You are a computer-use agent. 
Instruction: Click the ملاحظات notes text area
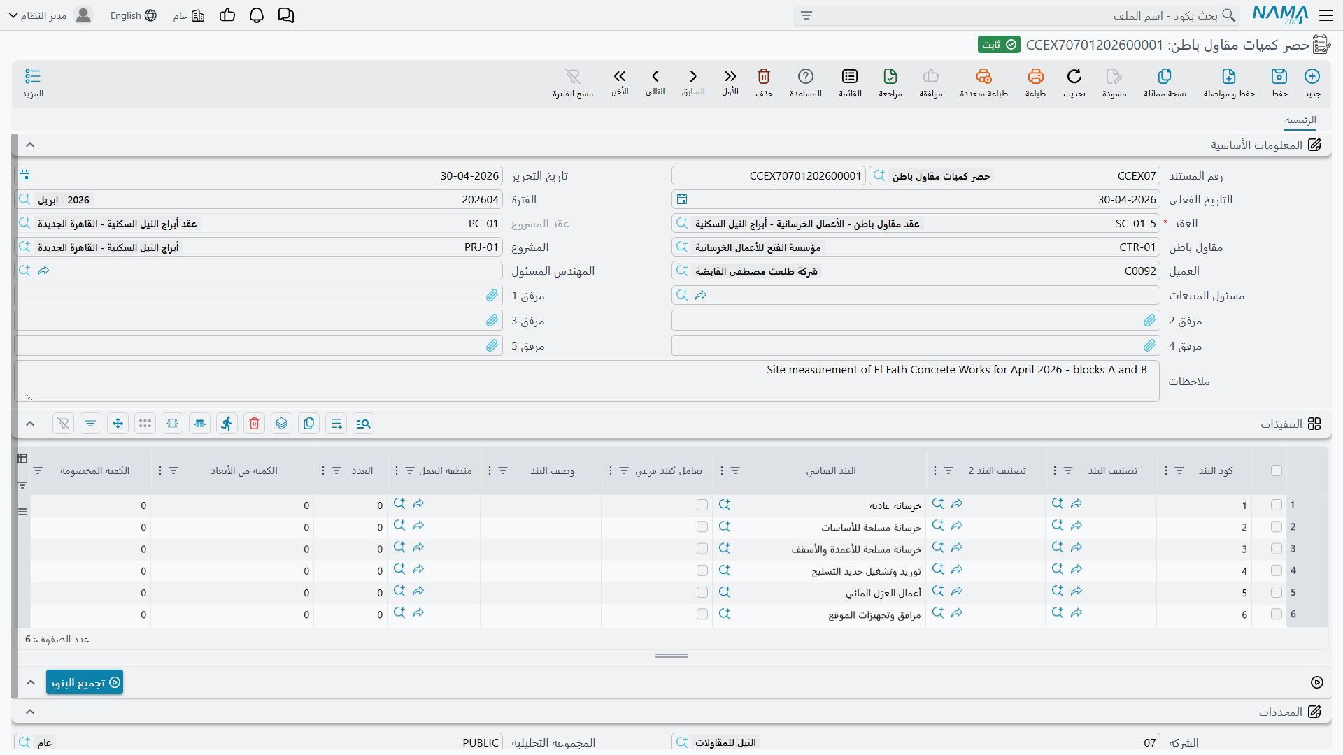click(587, 381)
